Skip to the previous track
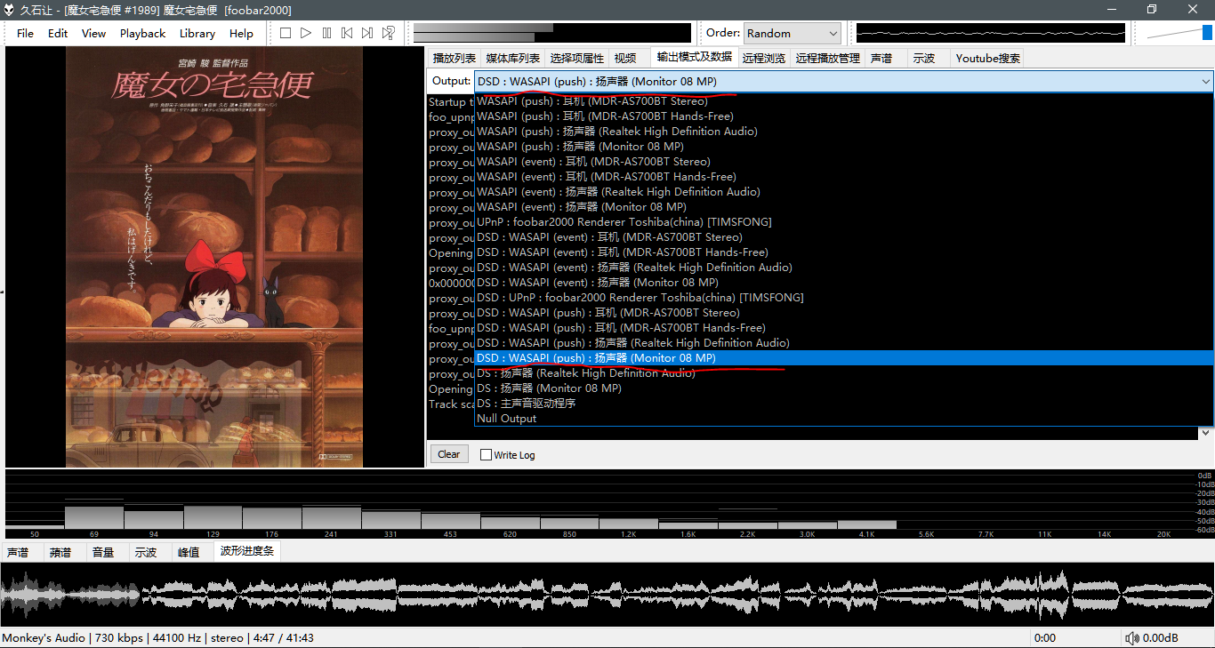The height and width of the screenshot is (648, 1215). 347,33
